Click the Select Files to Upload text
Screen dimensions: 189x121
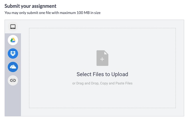click(x=102, y=74)
